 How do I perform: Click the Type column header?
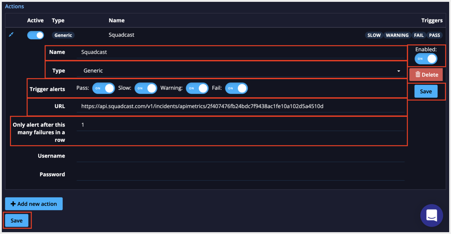tap(58, 21)
